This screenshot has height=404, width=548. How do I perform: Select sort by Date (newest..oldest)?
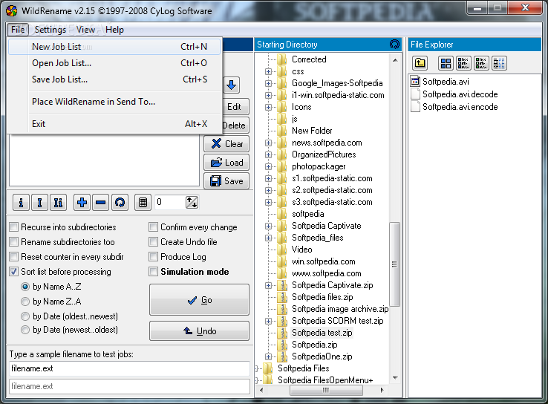25,330
